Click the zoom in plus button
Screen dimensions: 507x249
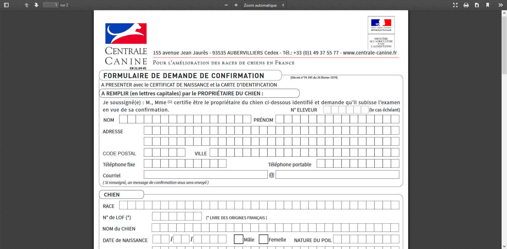click(236, 5)
